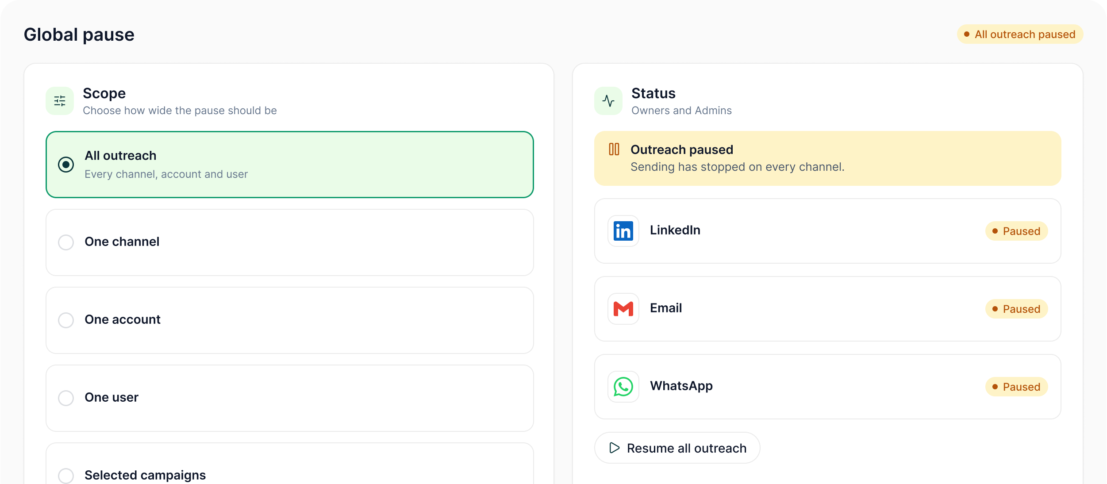Click the 'One account' option label
Image resolution: width=1107 pixels, height=484 pixels.
123,319
